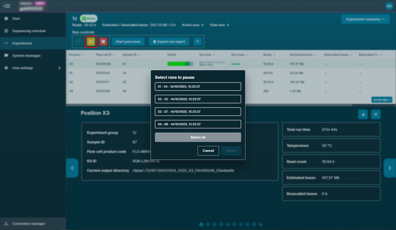396x230 pixels.
Task: Click the red stop run button
Action: (103, 41)
